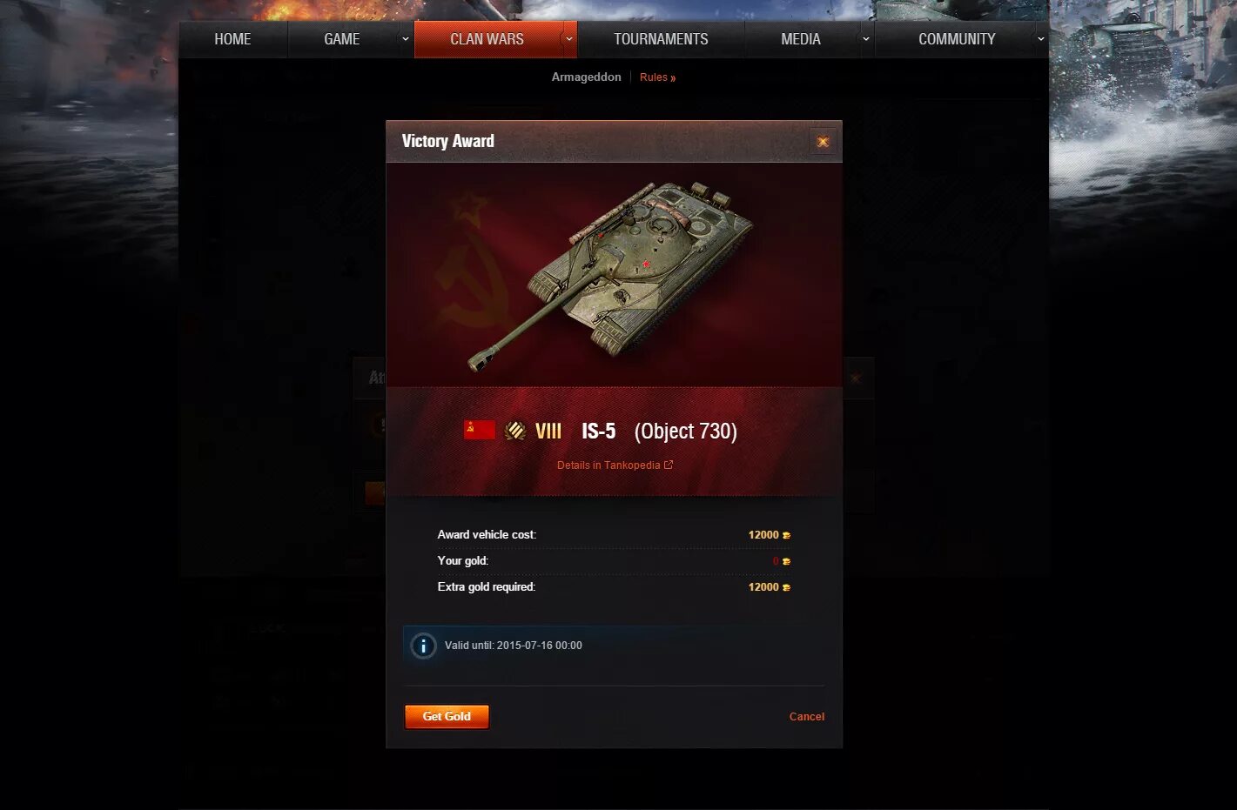Open the HOME menu item
The height and width of the screenshot is (810, 1237).
click(x=232, y=39)
